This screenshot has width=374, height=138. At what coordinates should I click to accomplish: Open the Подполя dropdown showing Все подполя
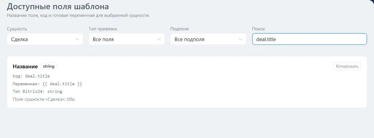click(x=208, y=39)
